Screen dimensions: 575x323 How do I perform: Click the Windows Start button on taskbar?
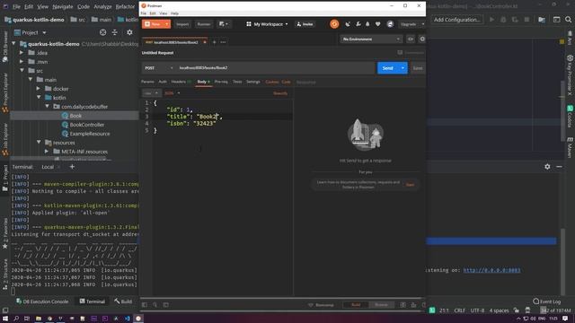pyautogui.click(x=5, y=319)
